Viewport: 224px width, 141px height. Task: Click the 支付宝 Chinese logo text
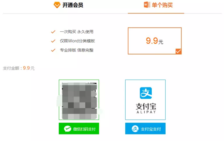tap(146, 106)
